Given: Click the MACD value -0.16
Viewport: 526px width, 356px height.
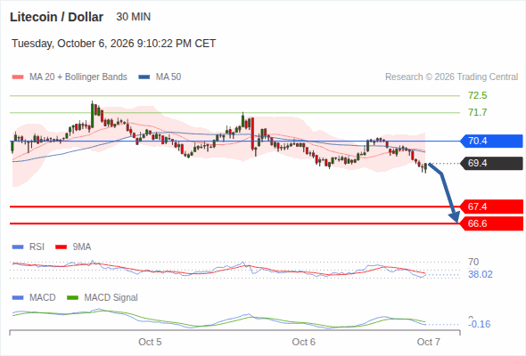Looking at the screenshot, I should point(480,324).
